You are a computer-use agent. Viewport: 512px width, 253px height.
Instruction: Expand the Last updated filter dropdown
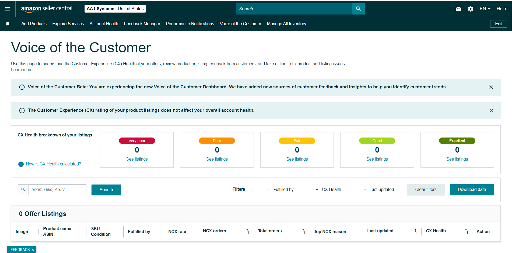click(378, 190)
